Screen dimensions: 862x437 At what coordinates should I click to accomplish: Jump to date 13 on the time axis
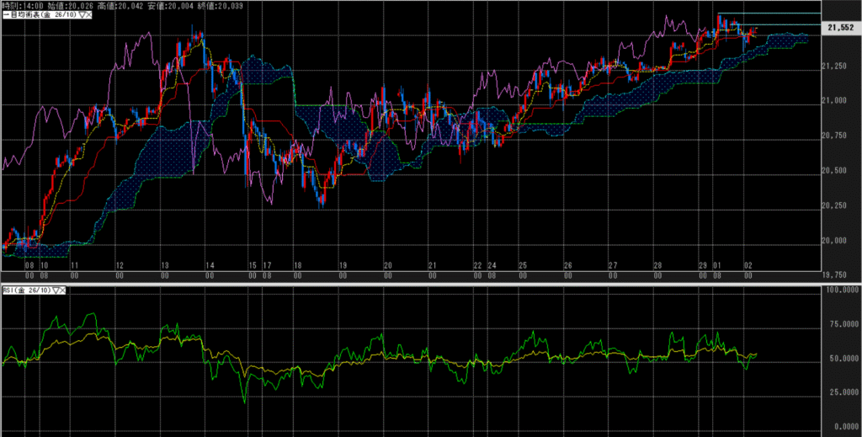[164, 264]
